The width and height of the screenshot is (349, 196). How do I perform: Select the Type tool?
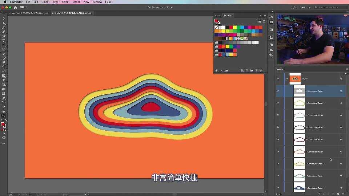pos(4,41)
